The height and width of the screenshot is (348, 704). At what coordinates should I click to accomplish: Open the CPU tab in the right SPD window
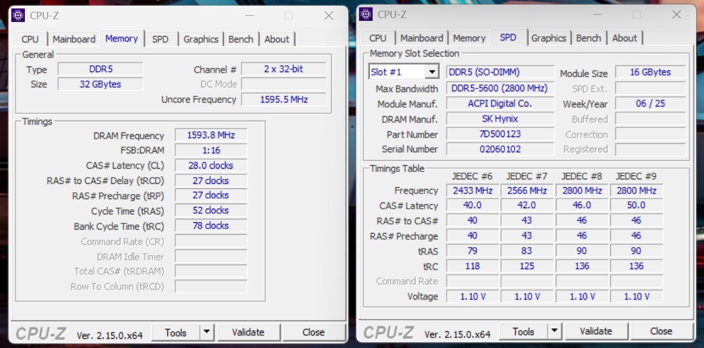[378, 38]
